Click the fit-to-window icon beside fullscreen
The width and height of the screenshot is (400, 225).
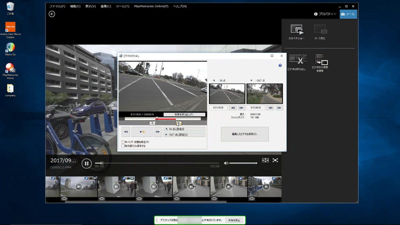point(265,160)
